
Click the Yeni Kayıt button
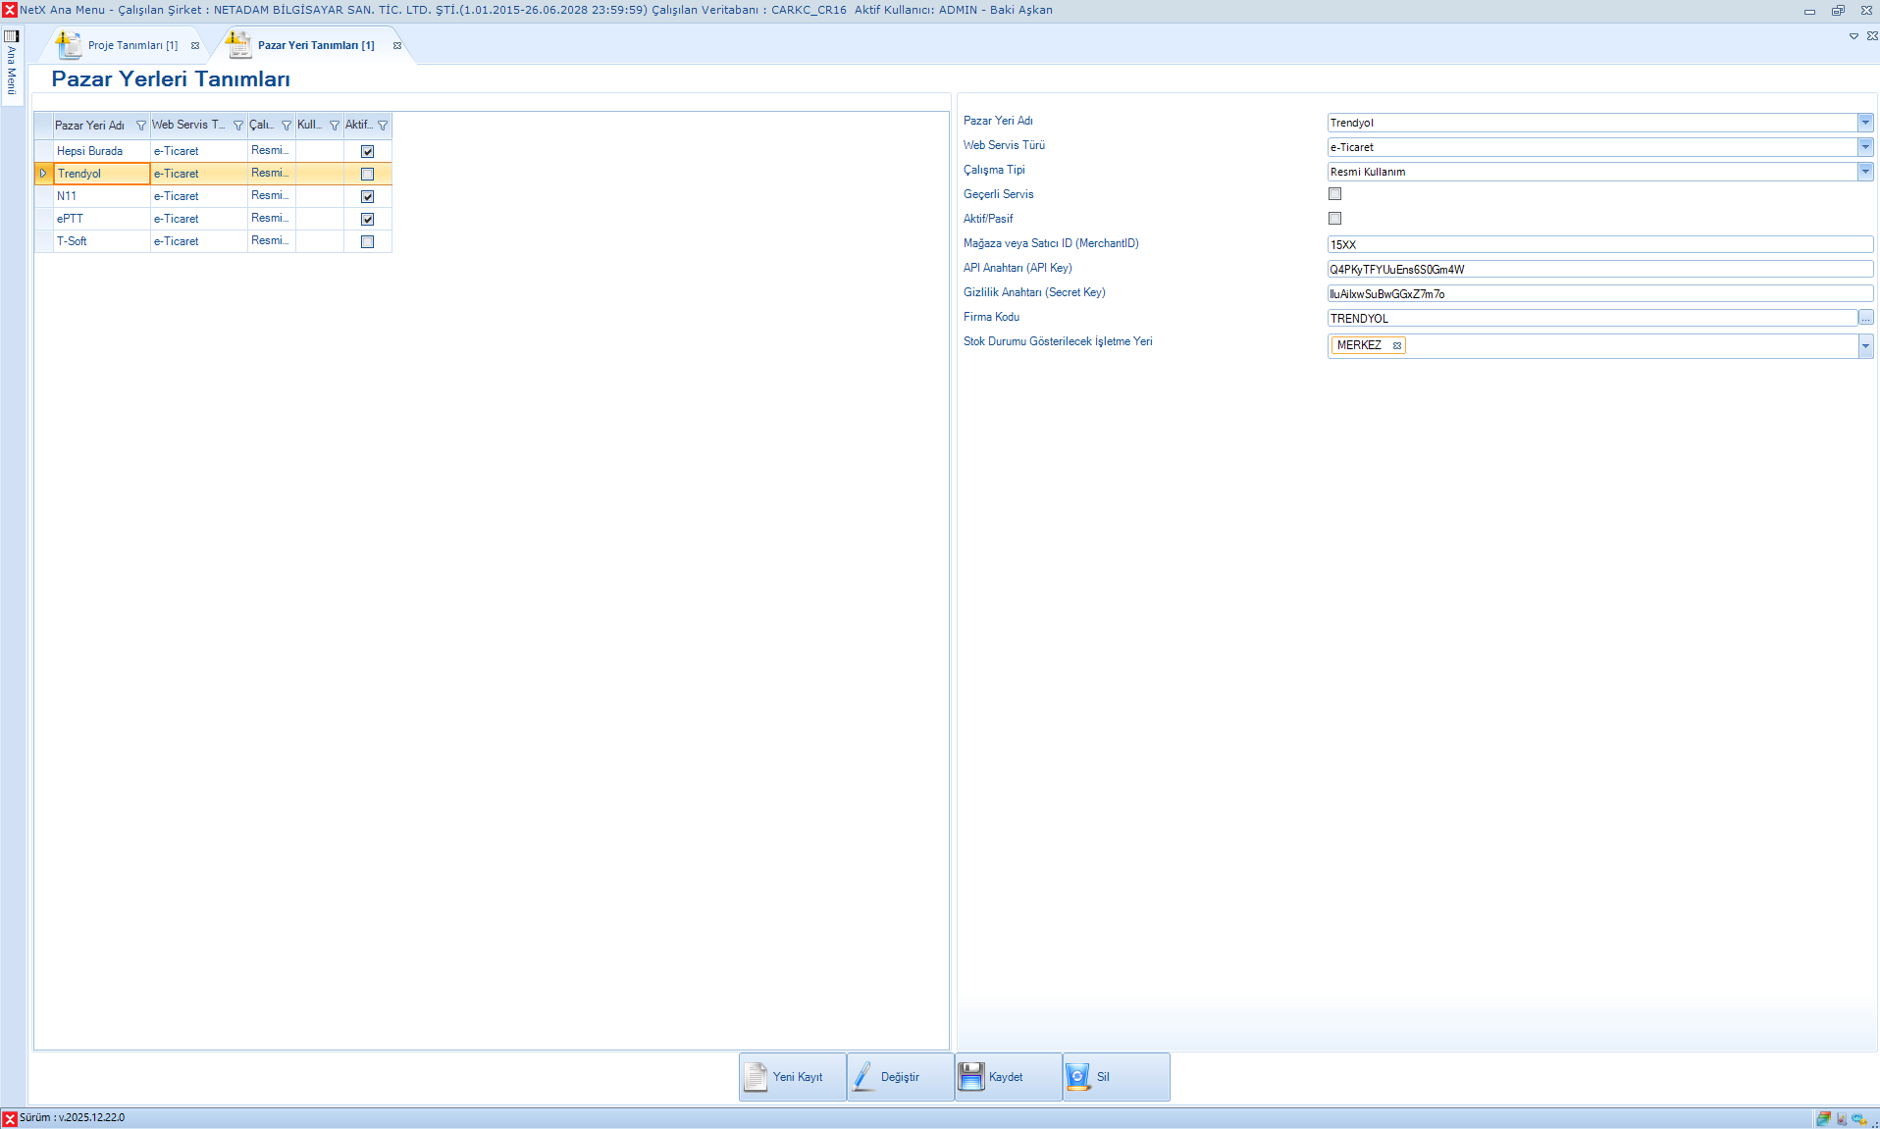click(793, 1077)
